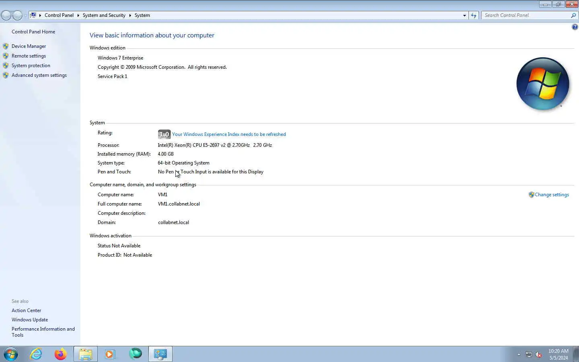Click the heading 'View basic information about your computer'
Screen dimensions: 579x362
[152, 35]
